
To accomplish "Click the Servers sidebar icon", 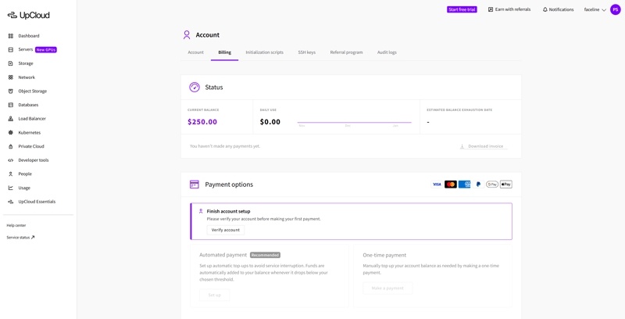I will [x=11, y=50].
